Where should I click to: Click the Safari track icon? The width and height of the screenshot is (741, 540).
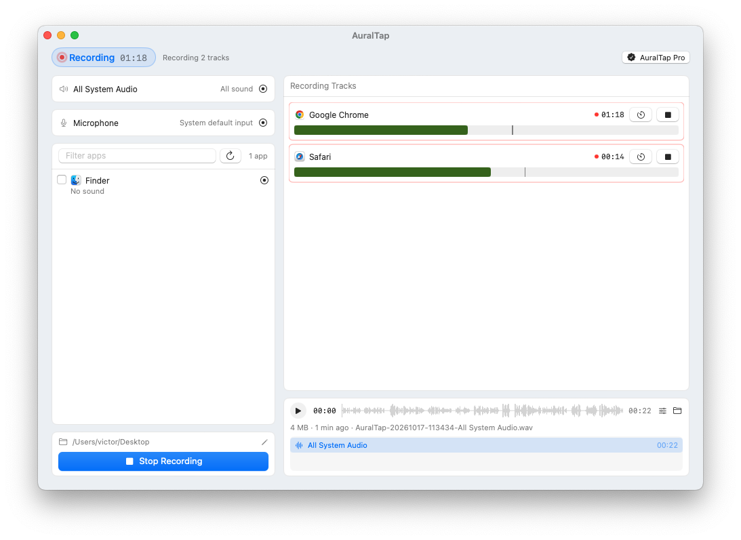[x=300, y=157]
